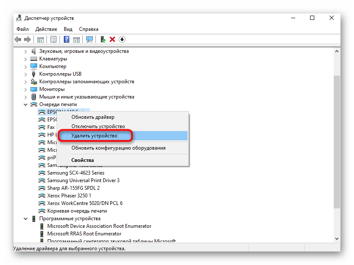The height and width of the screenshot is (265, 354).
Task: Click the mouse icon of pointing devices
Action: tap(34, 97)
